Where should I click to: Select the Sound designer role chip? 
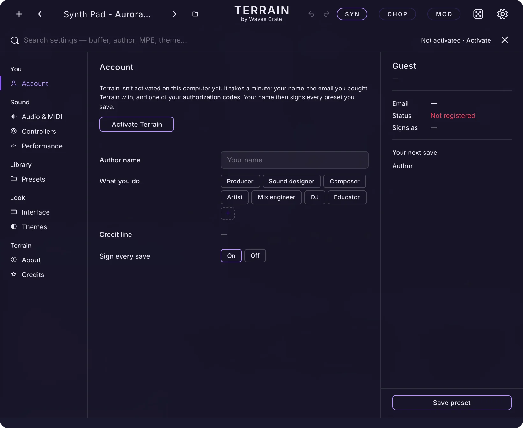[291, 181]
